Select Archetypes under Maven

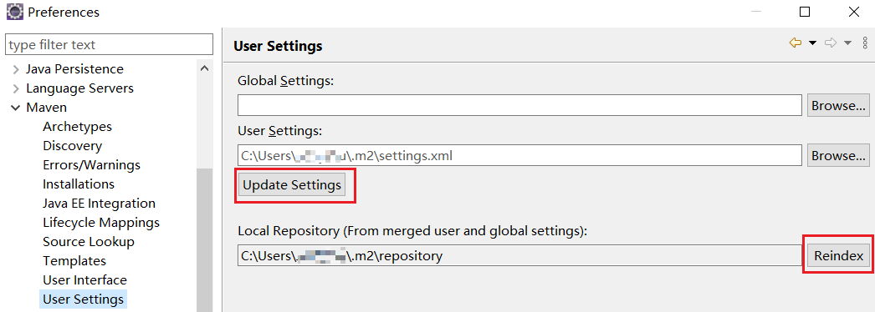77,127
